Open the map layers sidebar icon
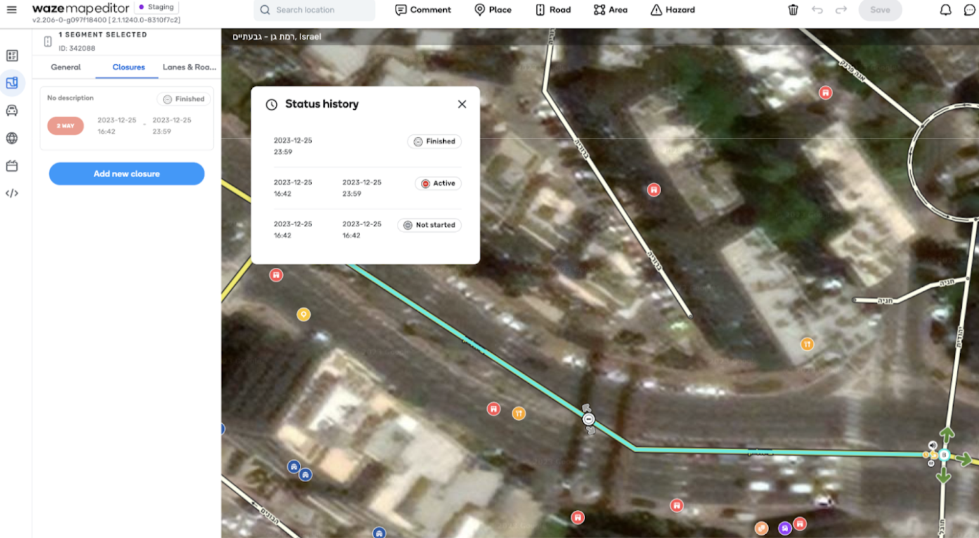 click(x=12, y=83)
